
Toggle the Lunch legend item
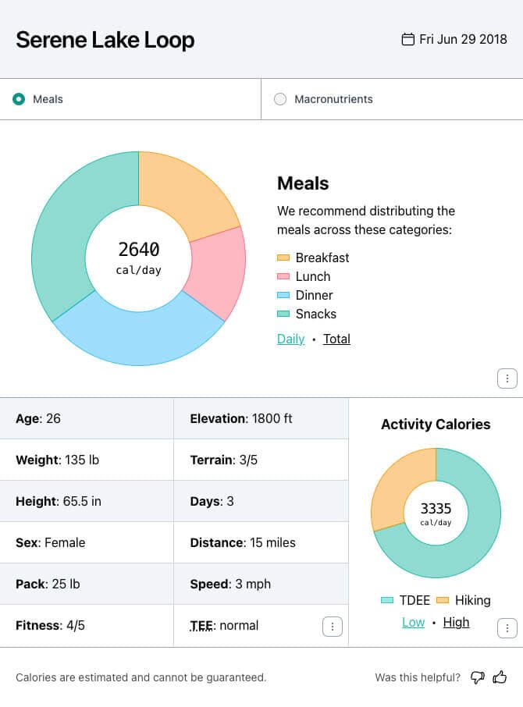(x=304, y=276)
